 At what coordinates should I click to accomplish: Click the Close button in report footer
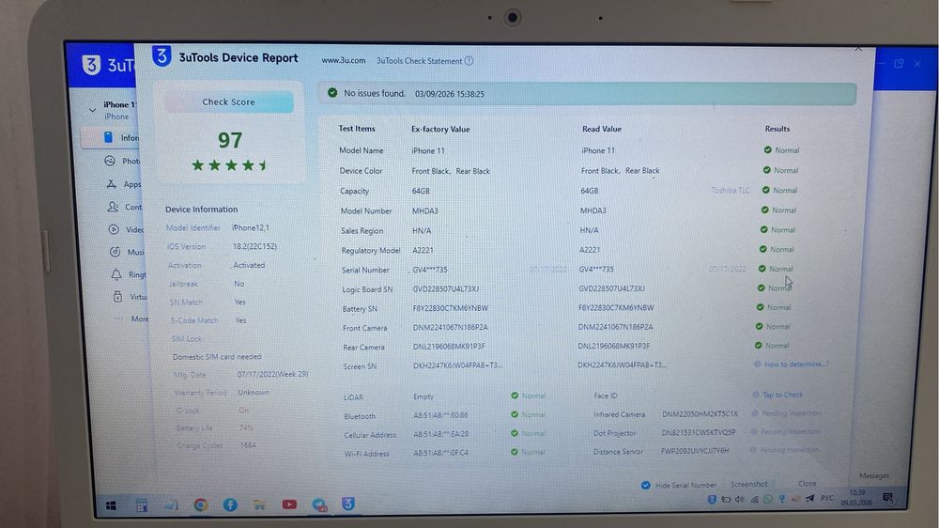point(807,484)
